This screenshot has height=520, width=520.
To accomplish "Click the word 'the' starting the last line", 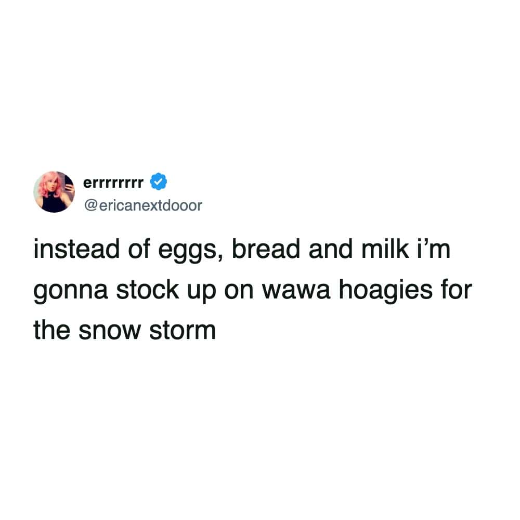I will click(51, 329).
